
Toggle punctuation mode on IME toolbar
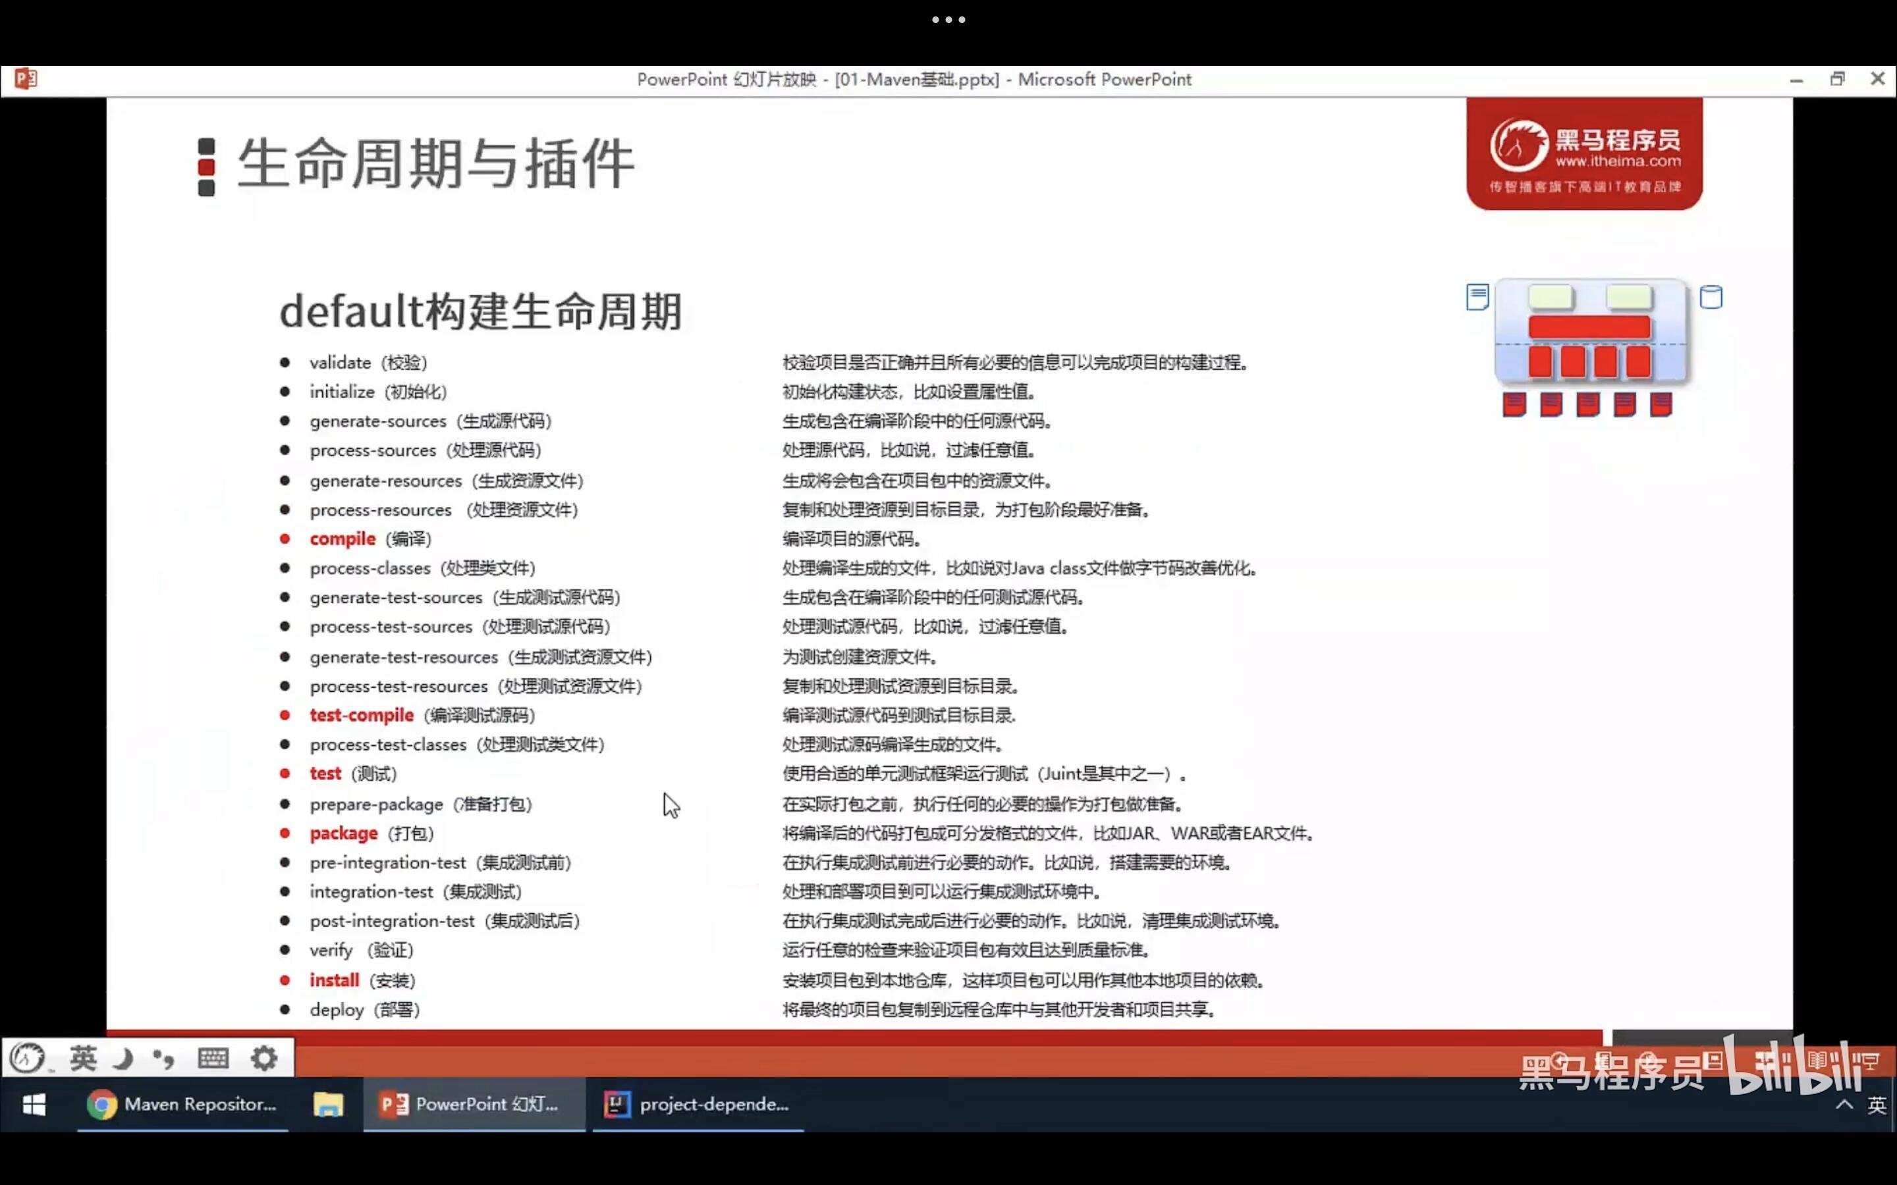click(163, 1060)
